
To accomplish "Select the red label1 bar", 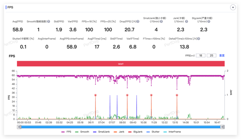I will point(121,64).
